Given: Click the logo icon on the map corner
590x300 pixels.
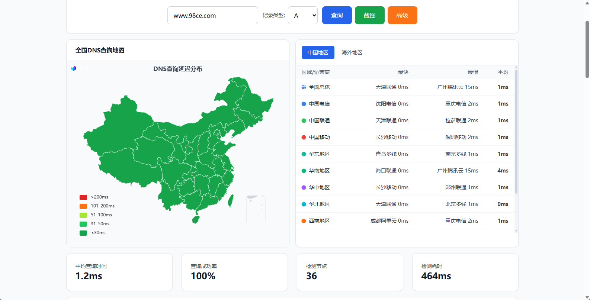Looking at the screenshot, I should (74, 68).
